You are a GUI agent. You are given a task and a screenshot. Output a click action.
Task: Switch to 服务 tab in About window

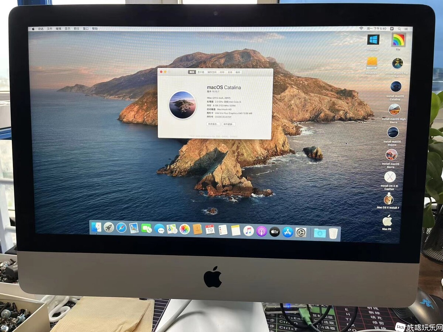tap(238, 72)
